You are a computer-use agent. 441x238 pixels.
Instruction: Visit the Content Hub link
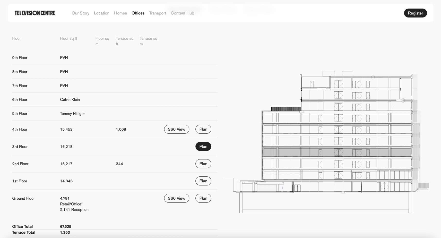pos(182,13)
